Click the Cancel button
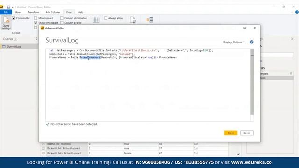The height and width of the screenshot is (168, 299). pos(247,133)
